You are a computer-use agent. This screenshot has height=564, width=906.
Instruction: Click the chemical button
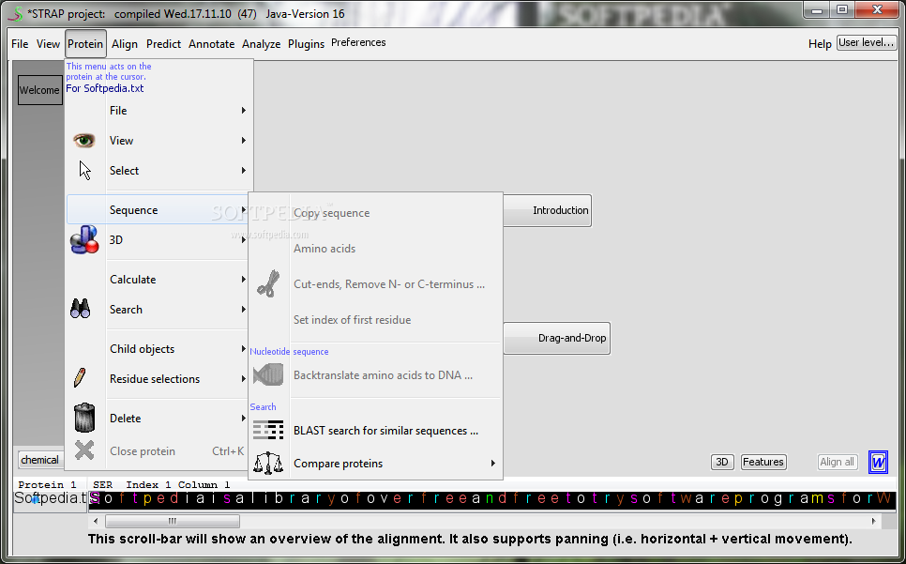39,460
